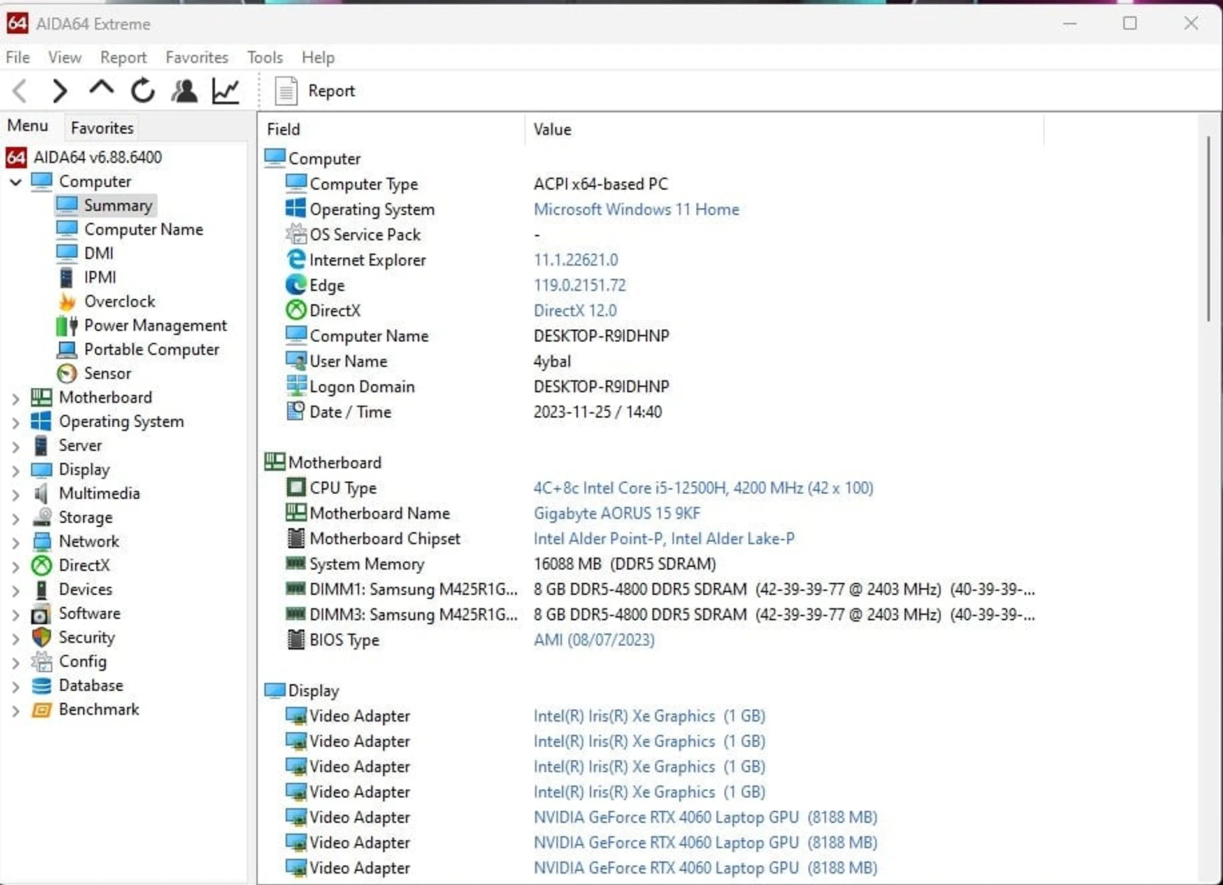This screenshot has width=1223, height=885.
Task: Click the Forward navigation arrow in toolbar
Action: pyautogui.click(x=60, y=91)
